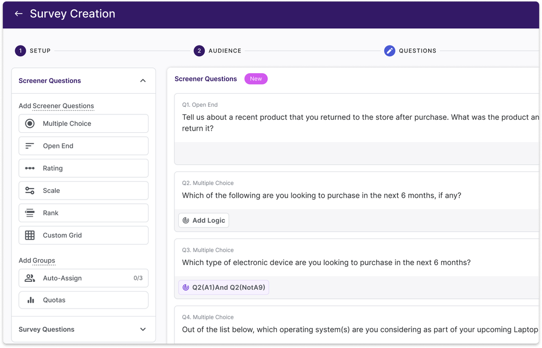Click the 0/3 Auto-Assign counter
The image size is (542, 348).
pyautogui.click(x=138, y=278)
